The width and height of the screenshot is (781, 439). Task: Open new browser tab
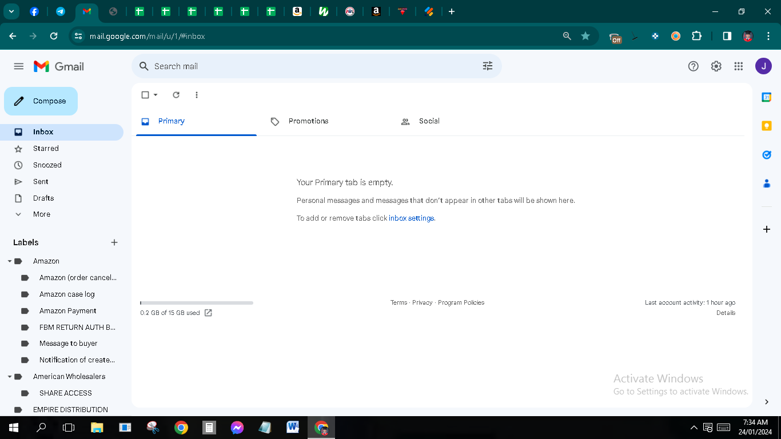click(x=452, y=11)
